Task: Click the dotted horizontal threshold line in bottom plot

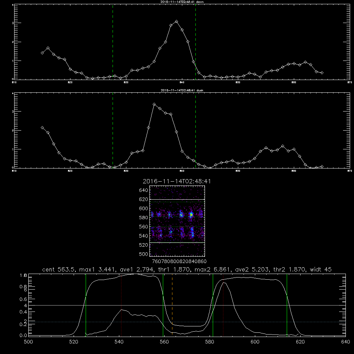Action: [x=187, y=322]
